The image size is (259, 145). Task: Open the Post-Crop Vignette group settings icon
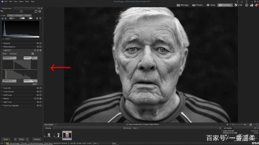click(38, 106)
